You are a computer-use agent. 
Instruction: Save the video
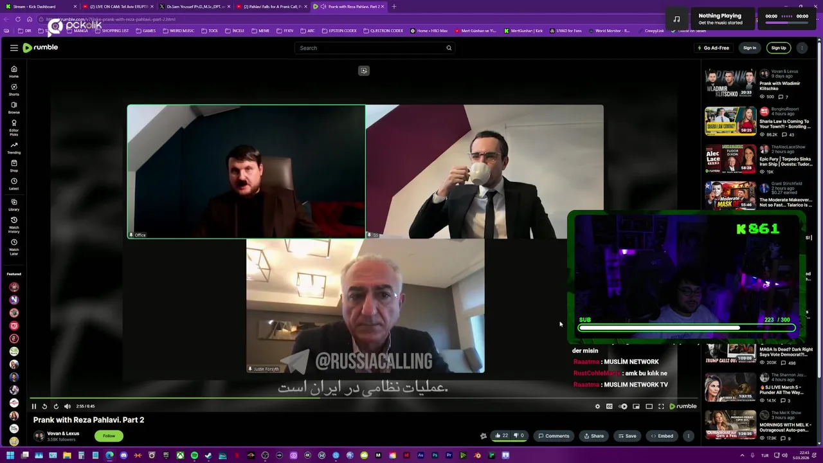click(x=627, y=436)
